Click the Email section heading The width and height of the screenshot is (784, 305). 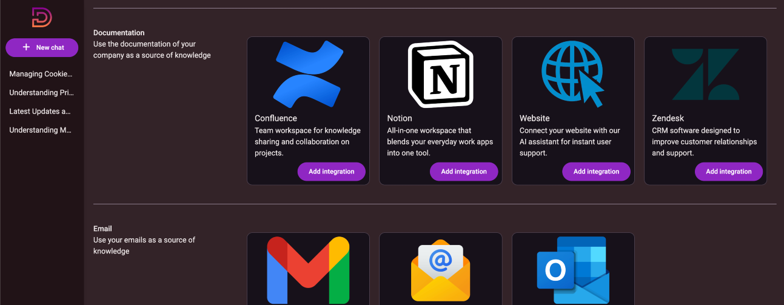(x=102, y=229)
